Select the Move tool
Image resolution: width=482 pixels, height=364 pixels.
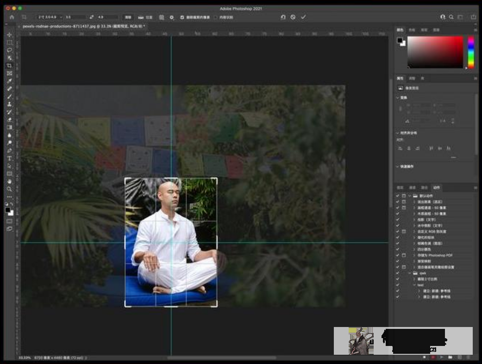click(x=9, y=35)
